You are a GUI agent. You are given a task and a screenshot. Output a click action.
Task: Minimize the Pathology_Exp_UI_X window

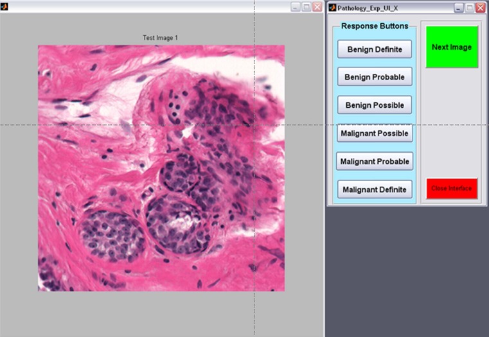(x=459, y=8)
